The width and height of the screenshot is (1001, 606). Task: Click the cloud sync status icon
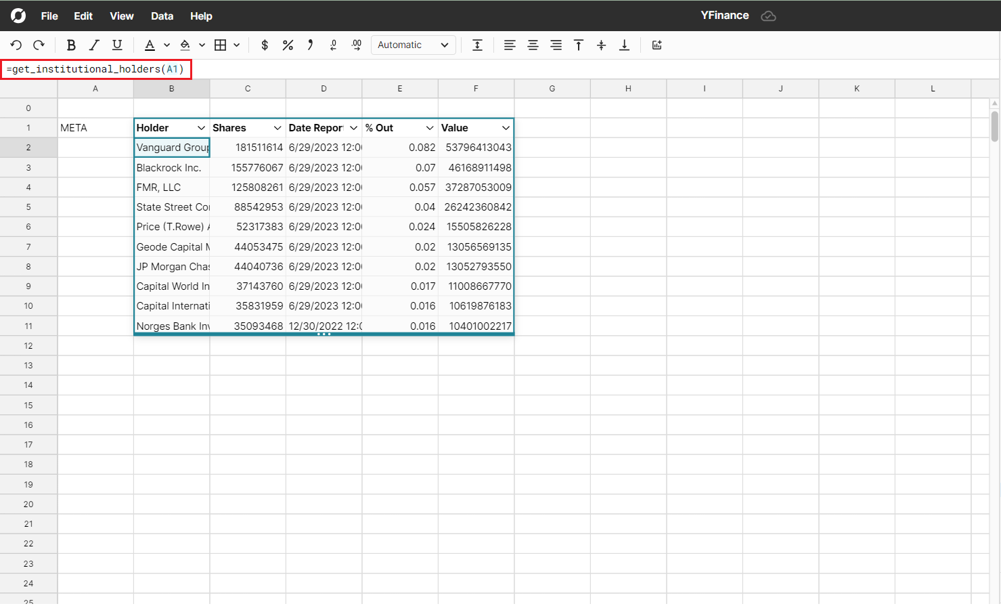(768, 16)
